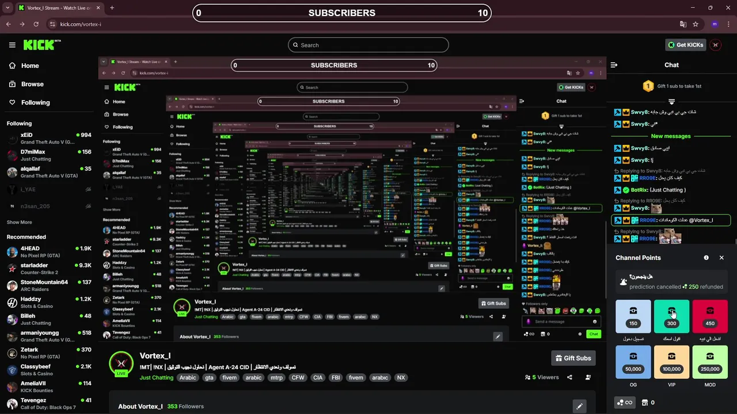Open user profile avatar menu
This screenshot has width=737, height=414.
tap(716, 45)
